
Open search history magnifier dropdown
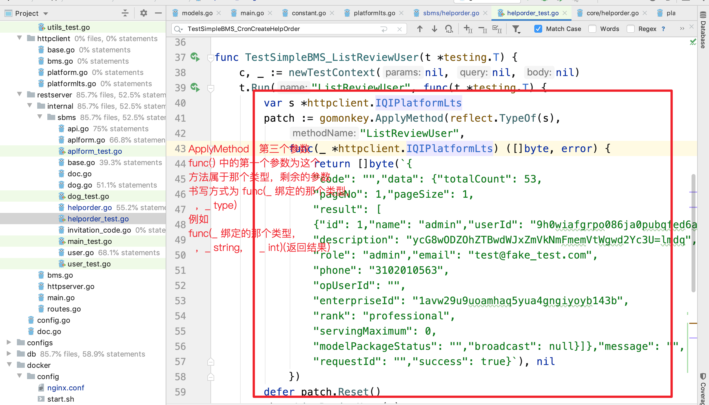179,29
